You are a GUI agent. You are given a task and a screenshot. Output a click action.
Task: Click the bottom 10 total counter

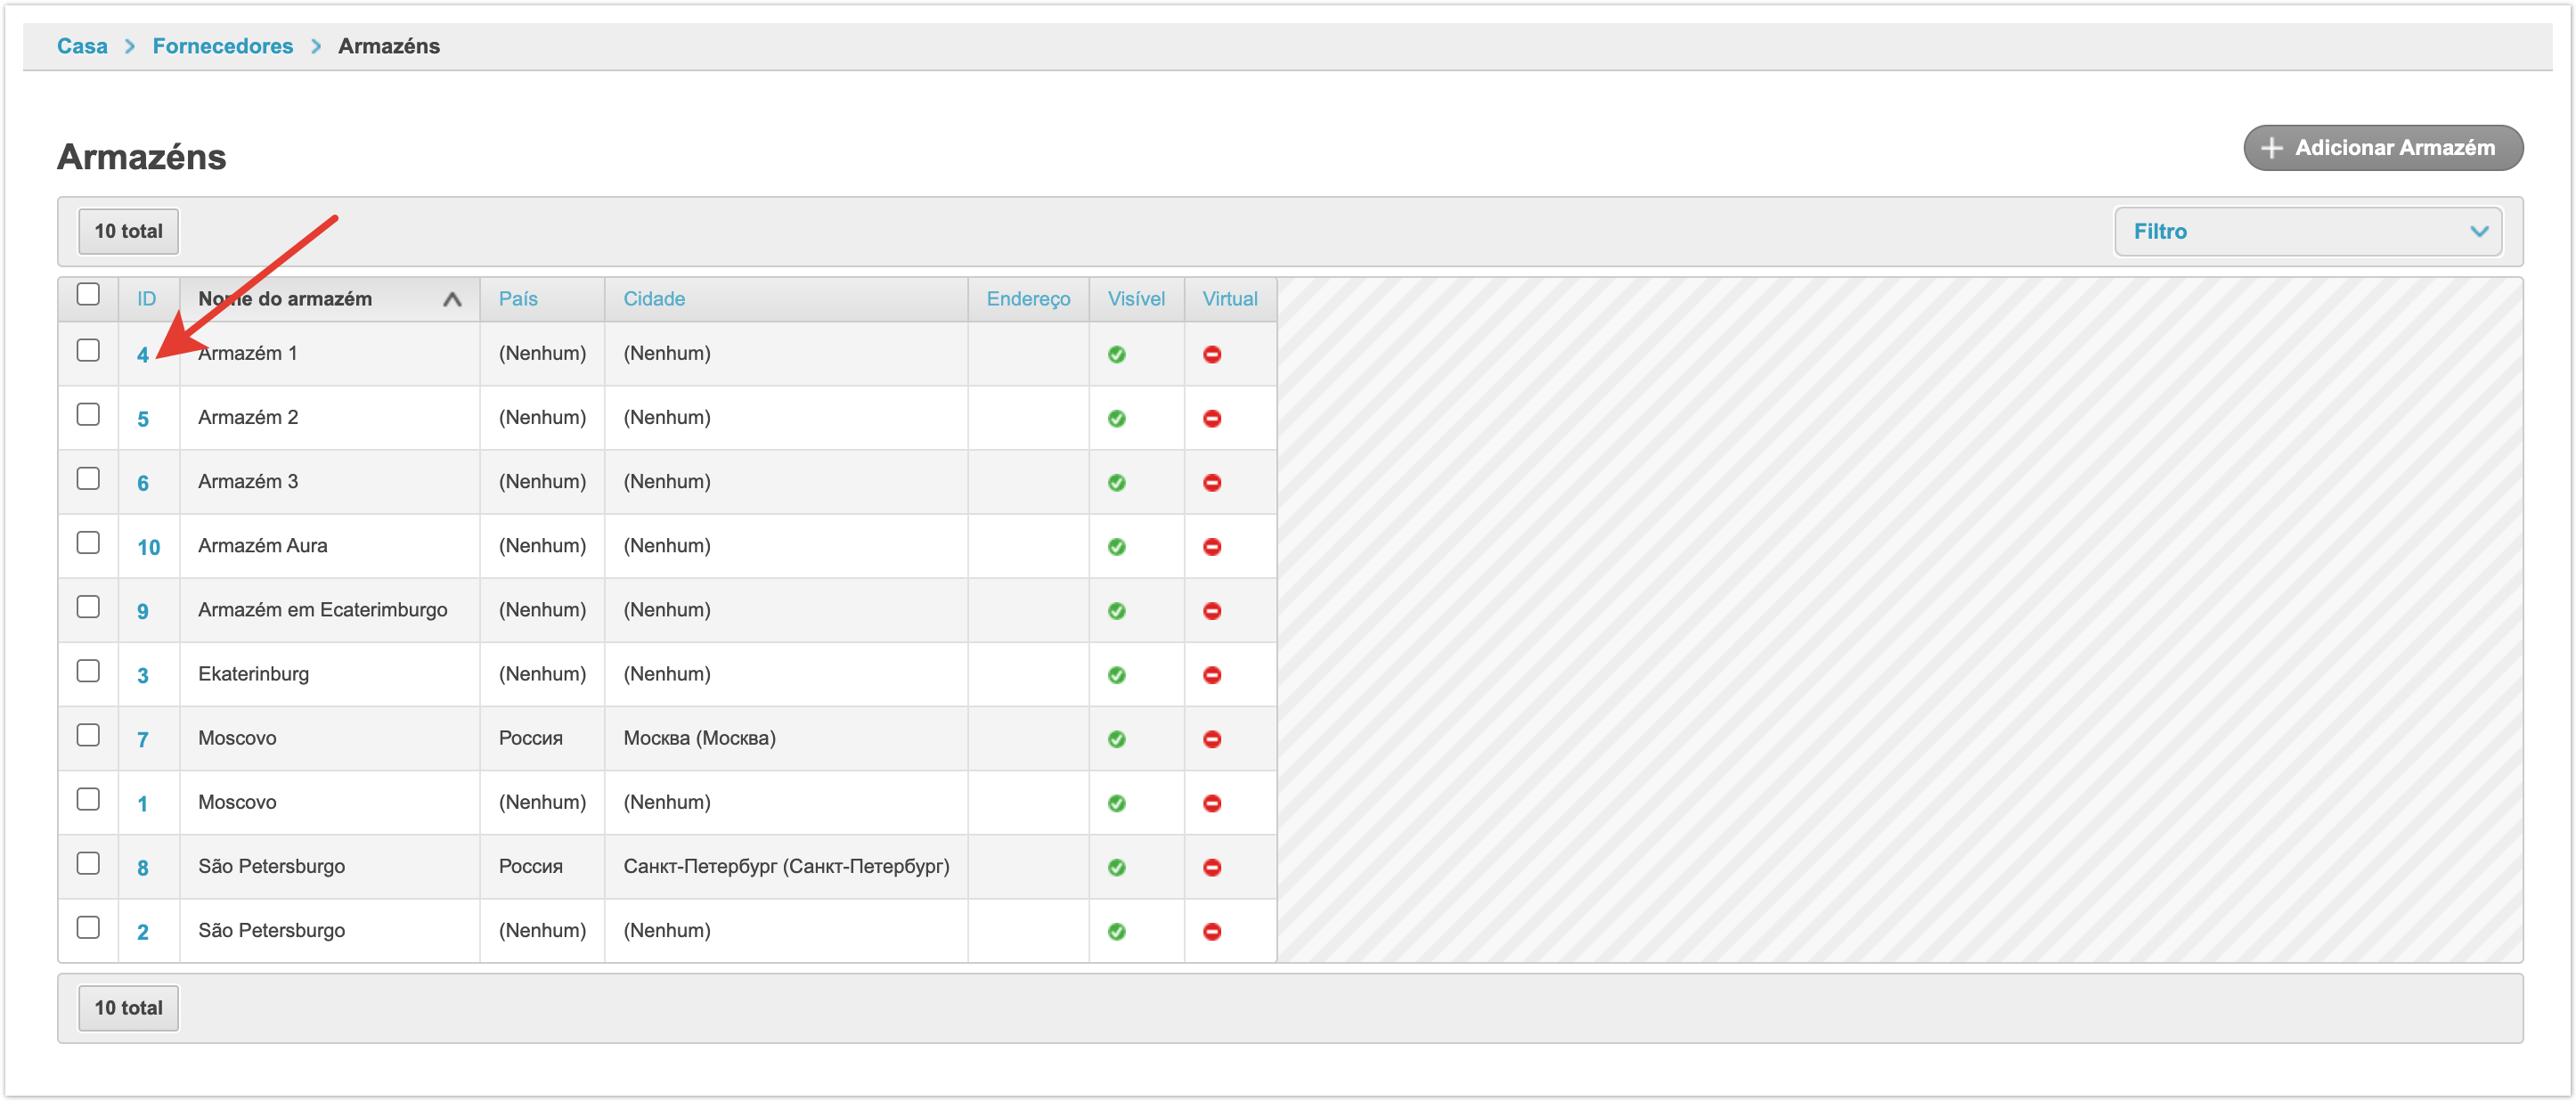coord(128,1007)
